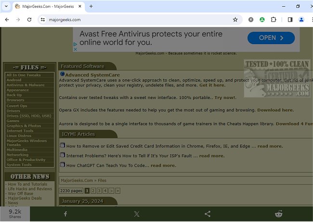313x222 pixels.
Task: Open MajorGeeks Windows Tweaks category
Action: click(26, 143)
